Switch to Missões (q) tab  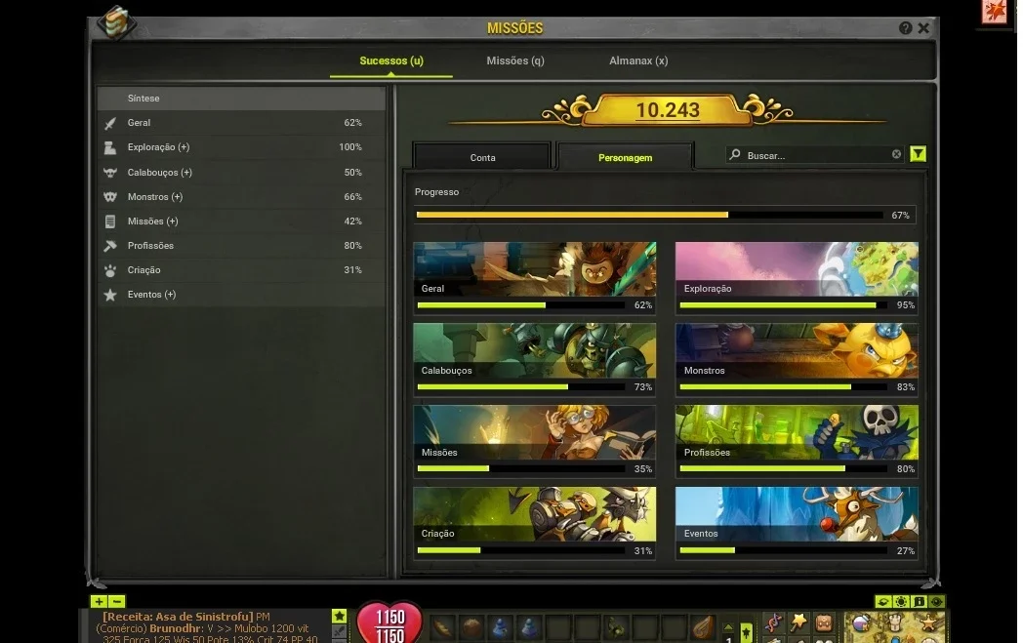click(515, 60)
